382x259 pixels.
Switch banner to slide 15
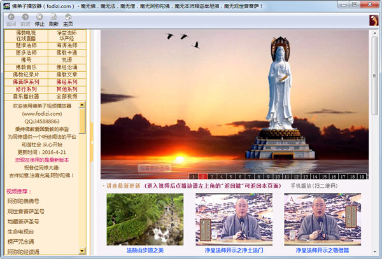(324, 176)
